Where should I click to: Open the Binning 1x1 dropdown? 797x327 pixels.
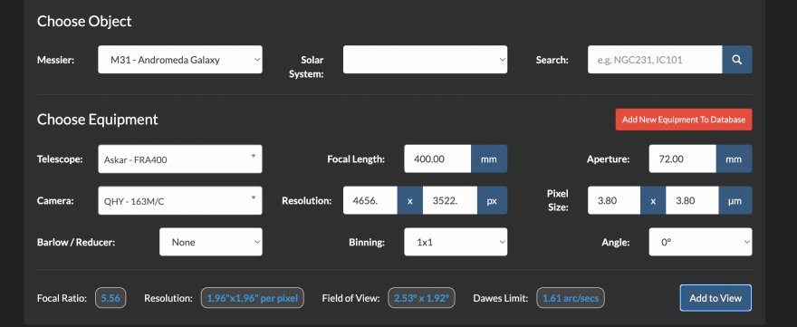(456, 242)
